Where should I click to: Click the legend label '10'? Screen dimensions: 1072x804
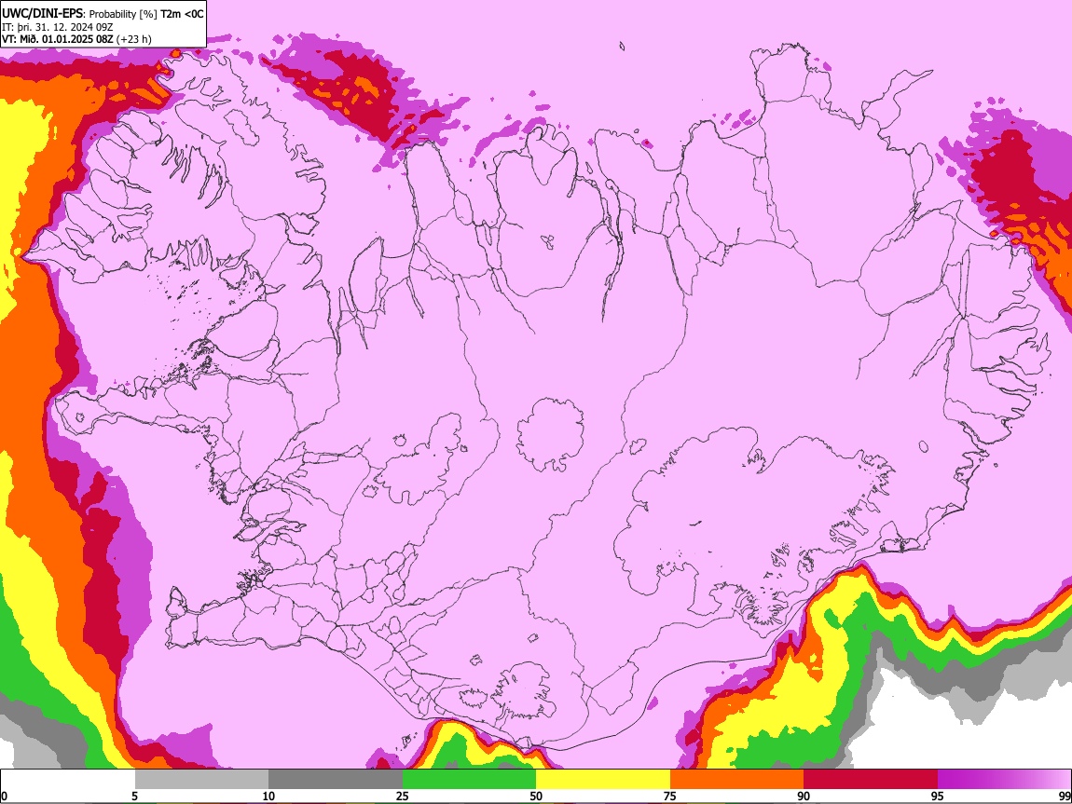(x=268, y=796)
